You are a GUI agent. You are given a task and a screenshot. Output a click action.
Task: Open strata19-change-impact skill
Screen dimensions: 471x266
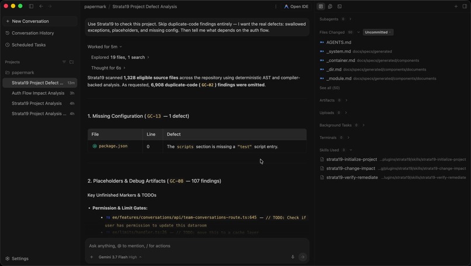(x=393, y=168)
